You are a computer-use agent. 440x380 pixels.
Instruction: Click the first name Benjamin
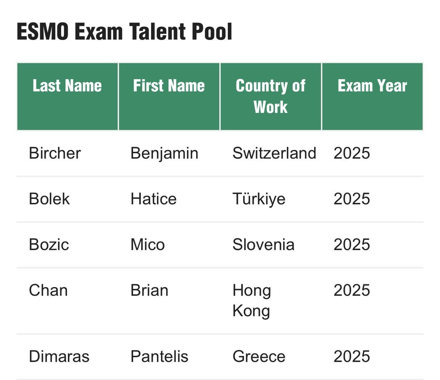[x=164, y=154]
